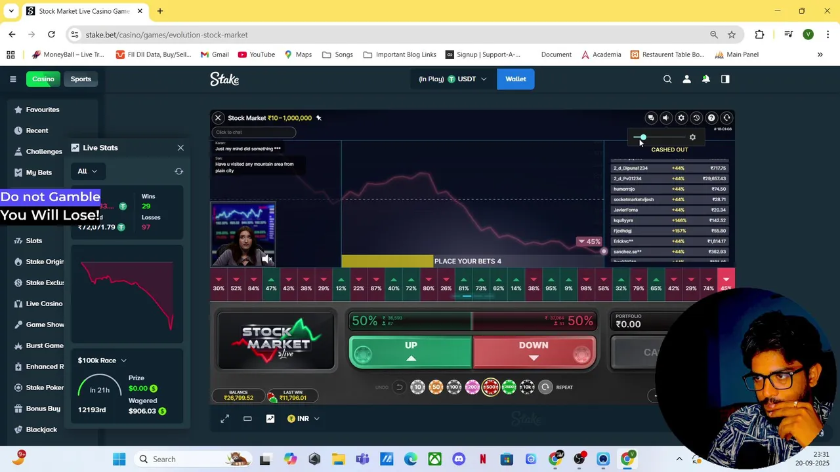Image resolution: width=840 pixels, height=472 pixels.
Task: Refresh the Live Stats data
Action: [x=178, y=171]
